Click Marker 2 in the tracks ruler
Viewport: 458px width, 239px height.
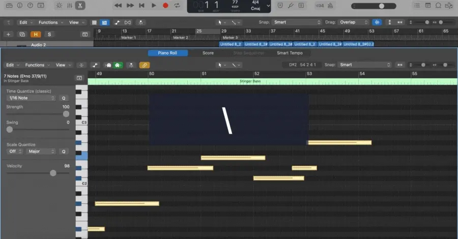coord(181,38)
